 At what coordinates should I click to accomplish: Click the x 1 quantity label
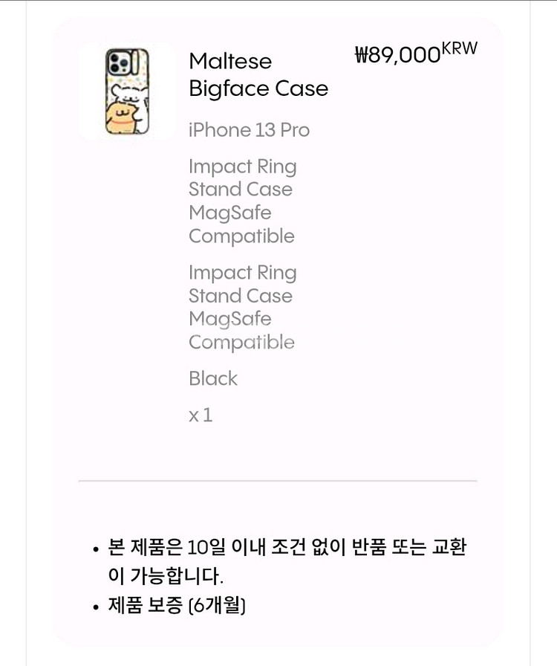(201, 415)
